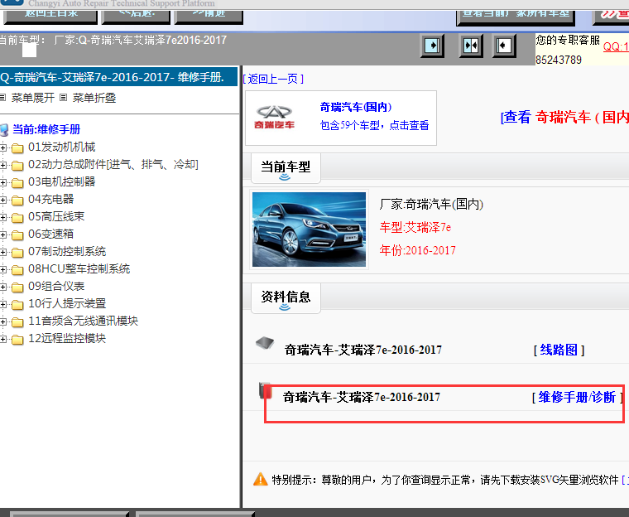Image resolution: width=629 pixels, height=517 pixels.
Task: Click the blue 艾瑞泽7e car thumbnail
Action: pyautogui.click(x=309, y=230)
